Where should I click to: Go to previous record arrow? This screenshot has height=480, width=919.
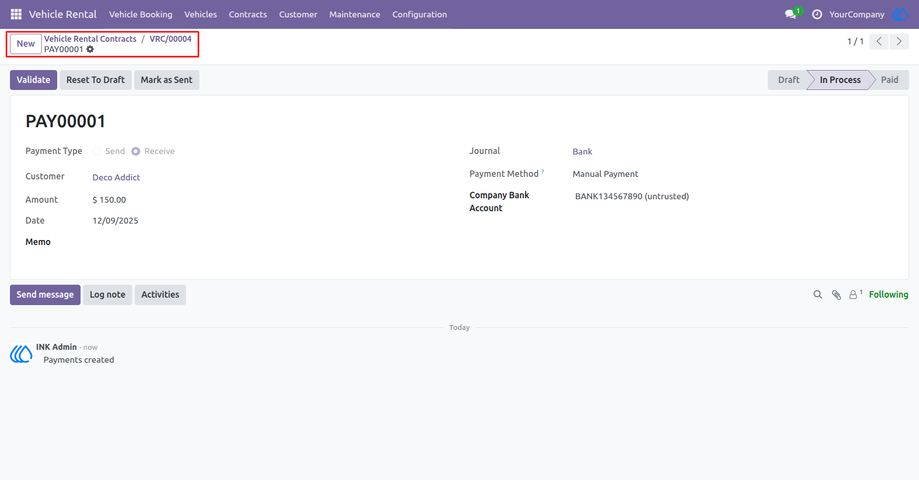879,41
